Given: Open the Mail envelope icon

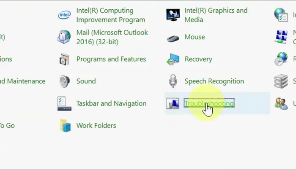Looking at the screenshot, I should point(64,37).
